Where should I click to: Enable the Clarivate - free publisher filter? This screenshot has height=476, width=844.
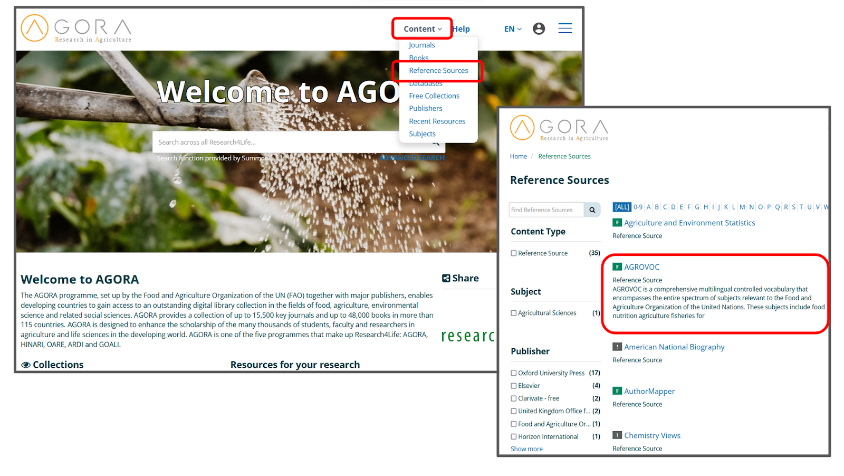514,398
